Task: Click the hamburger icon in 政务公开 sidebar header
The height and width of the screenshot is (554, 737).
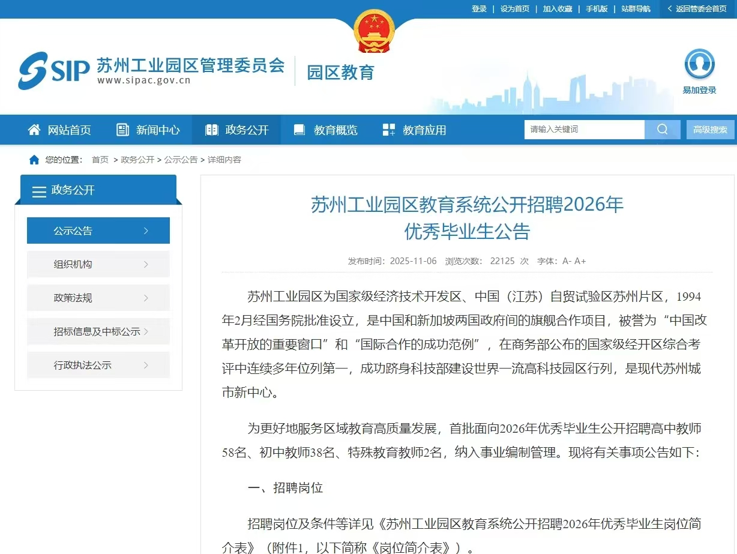Action: (x=39, y=192)
